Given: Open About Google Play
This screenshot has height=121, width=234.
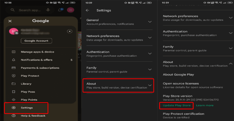Looking at the screenshot, I should [x=179, y=75].
